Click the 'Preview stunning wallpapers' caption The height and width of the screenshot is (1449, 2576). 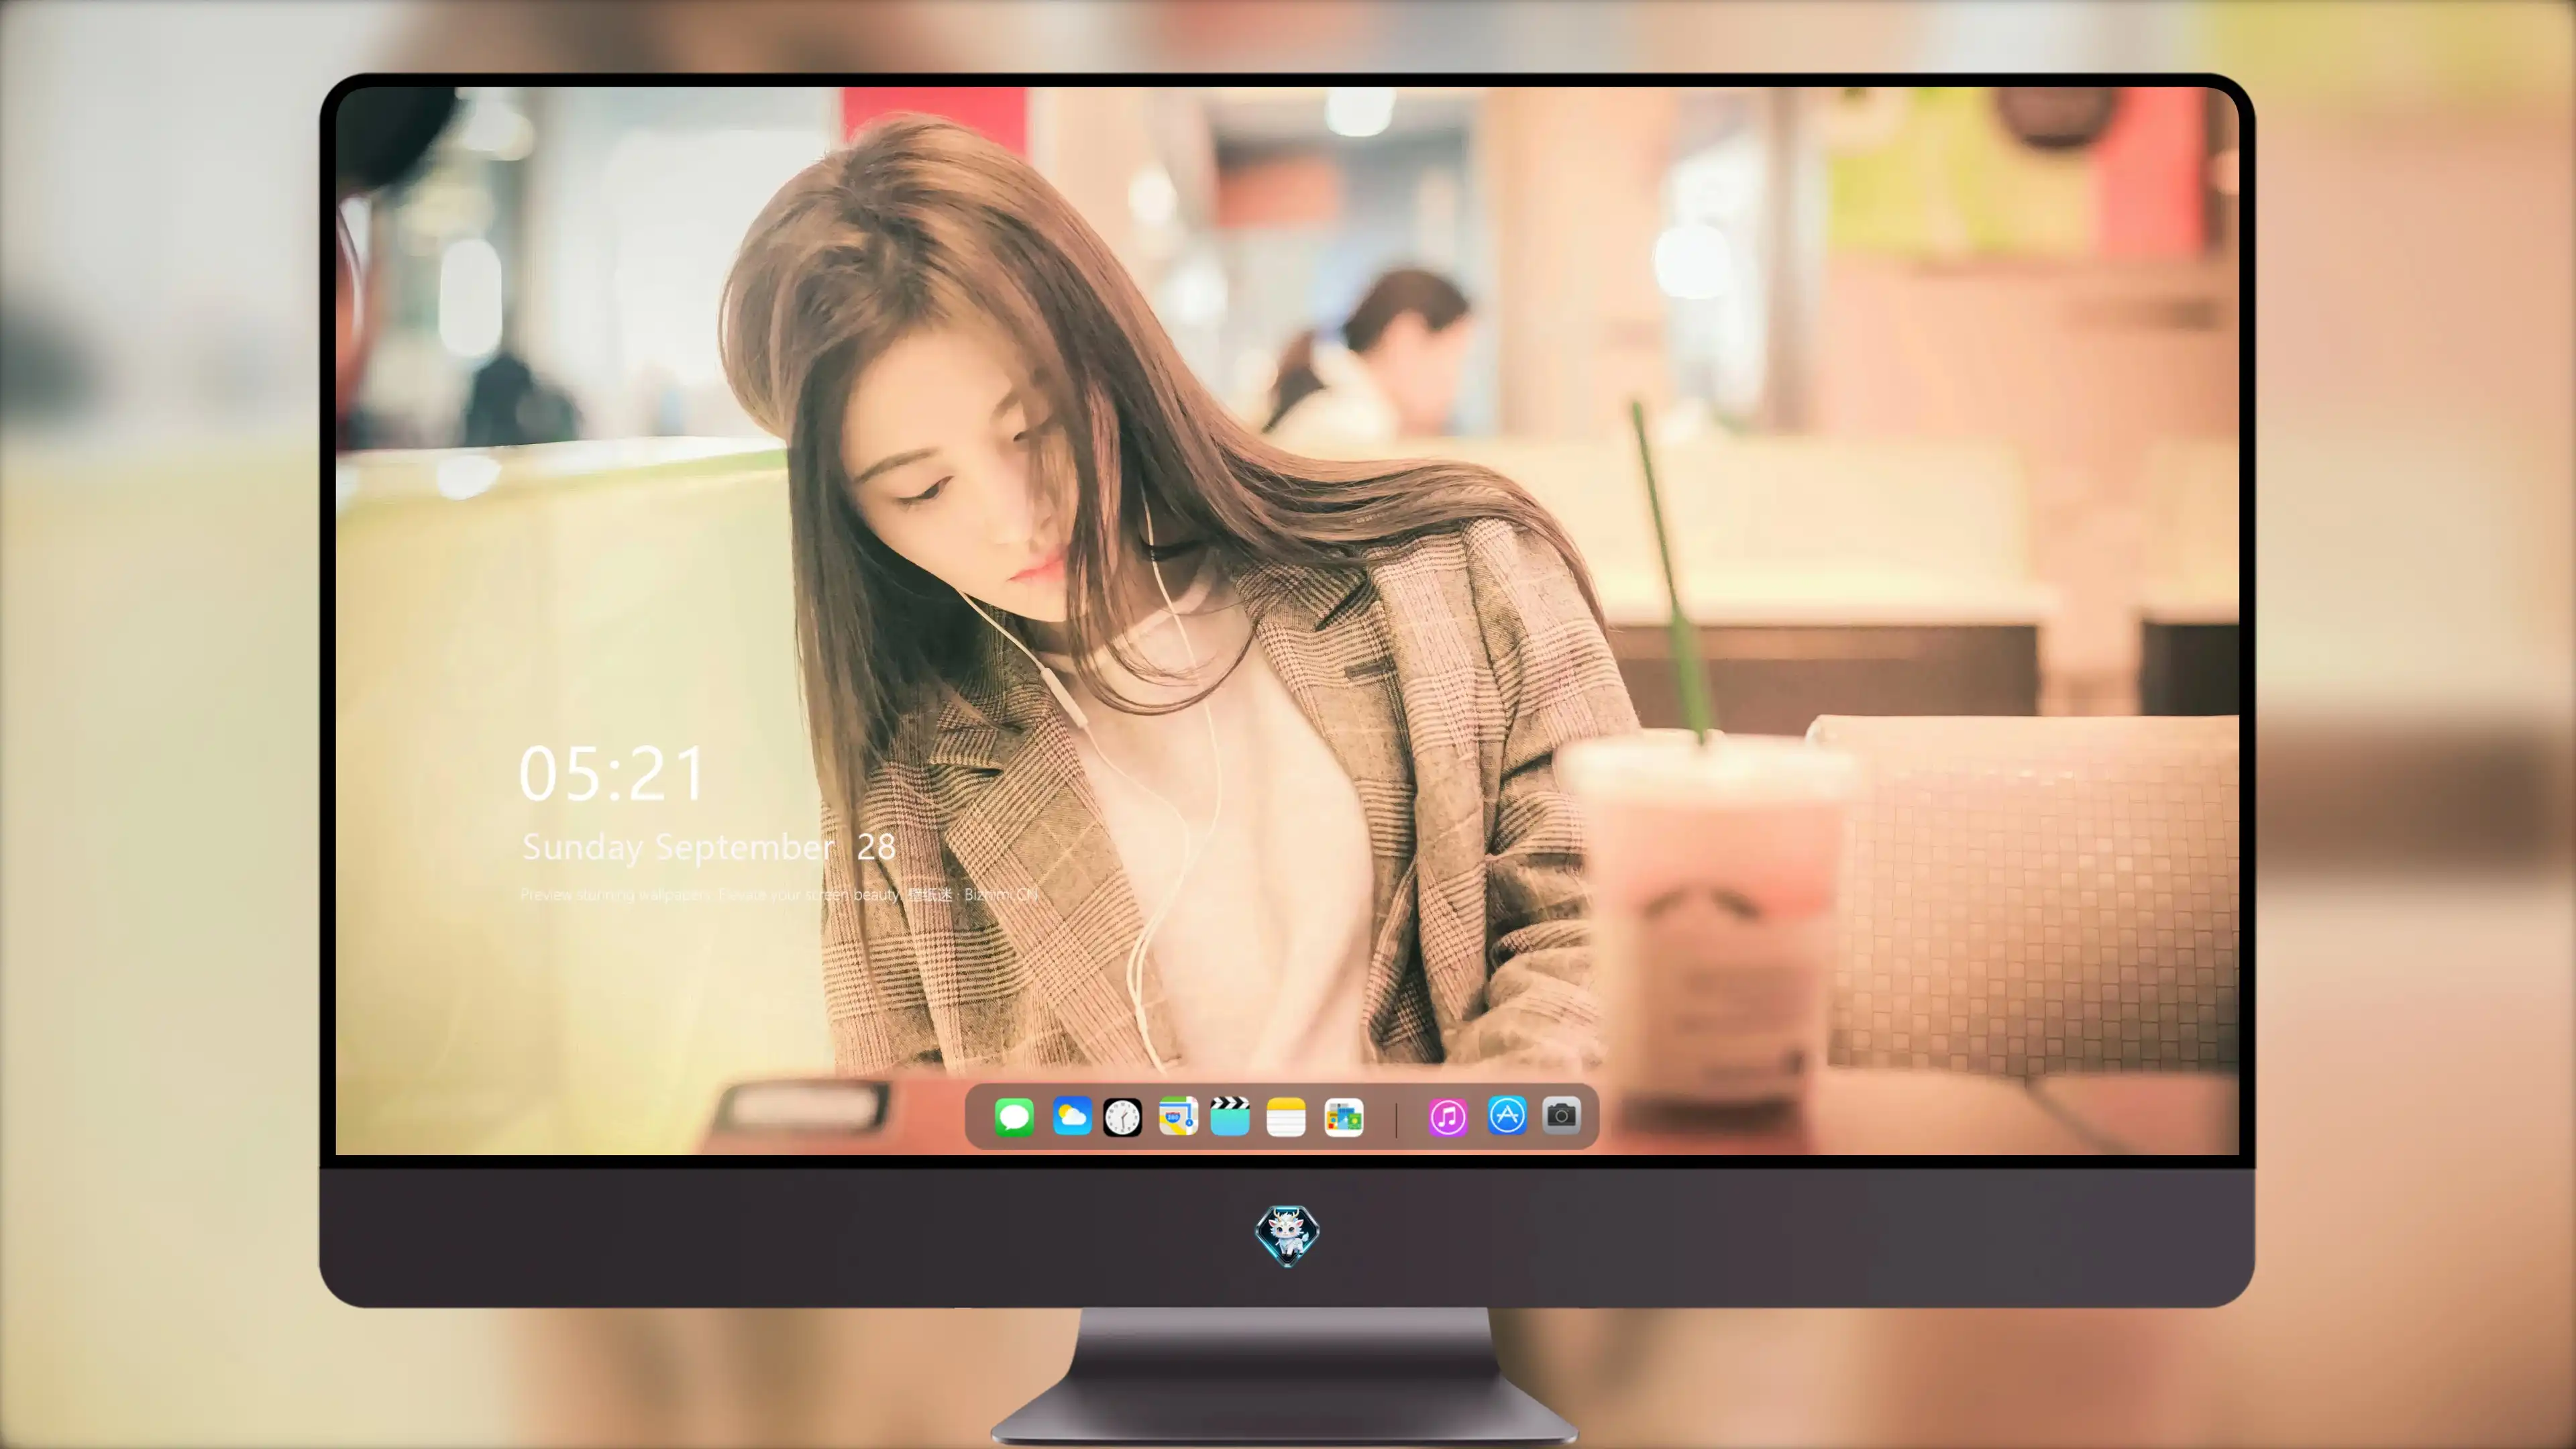(x=779, y=894)
